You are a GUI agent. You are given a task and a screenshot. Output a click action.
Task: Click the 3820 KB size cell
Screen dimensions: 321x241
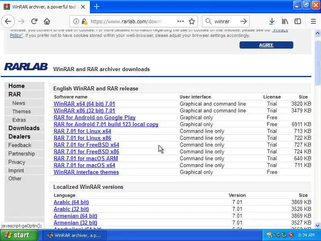[x=301, y=104]
